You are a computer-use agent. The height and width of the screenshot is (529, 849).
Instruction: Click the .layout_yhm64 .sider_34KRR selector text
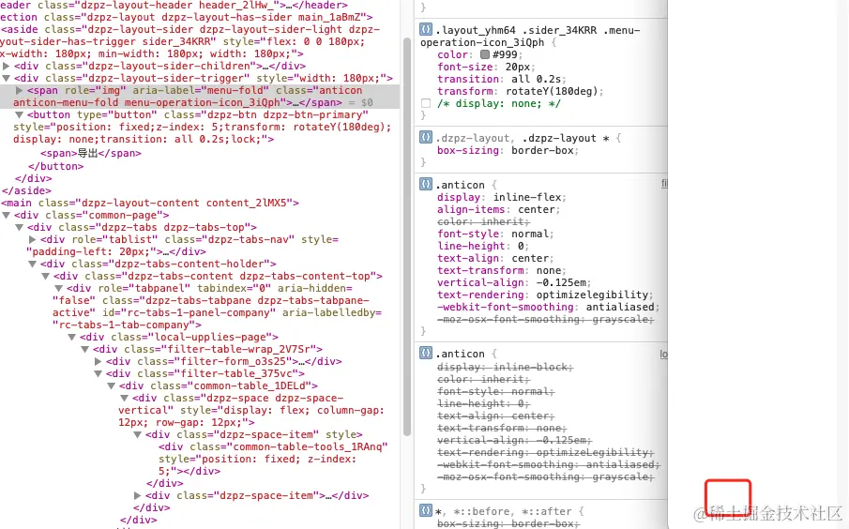(x=530, y=37)
